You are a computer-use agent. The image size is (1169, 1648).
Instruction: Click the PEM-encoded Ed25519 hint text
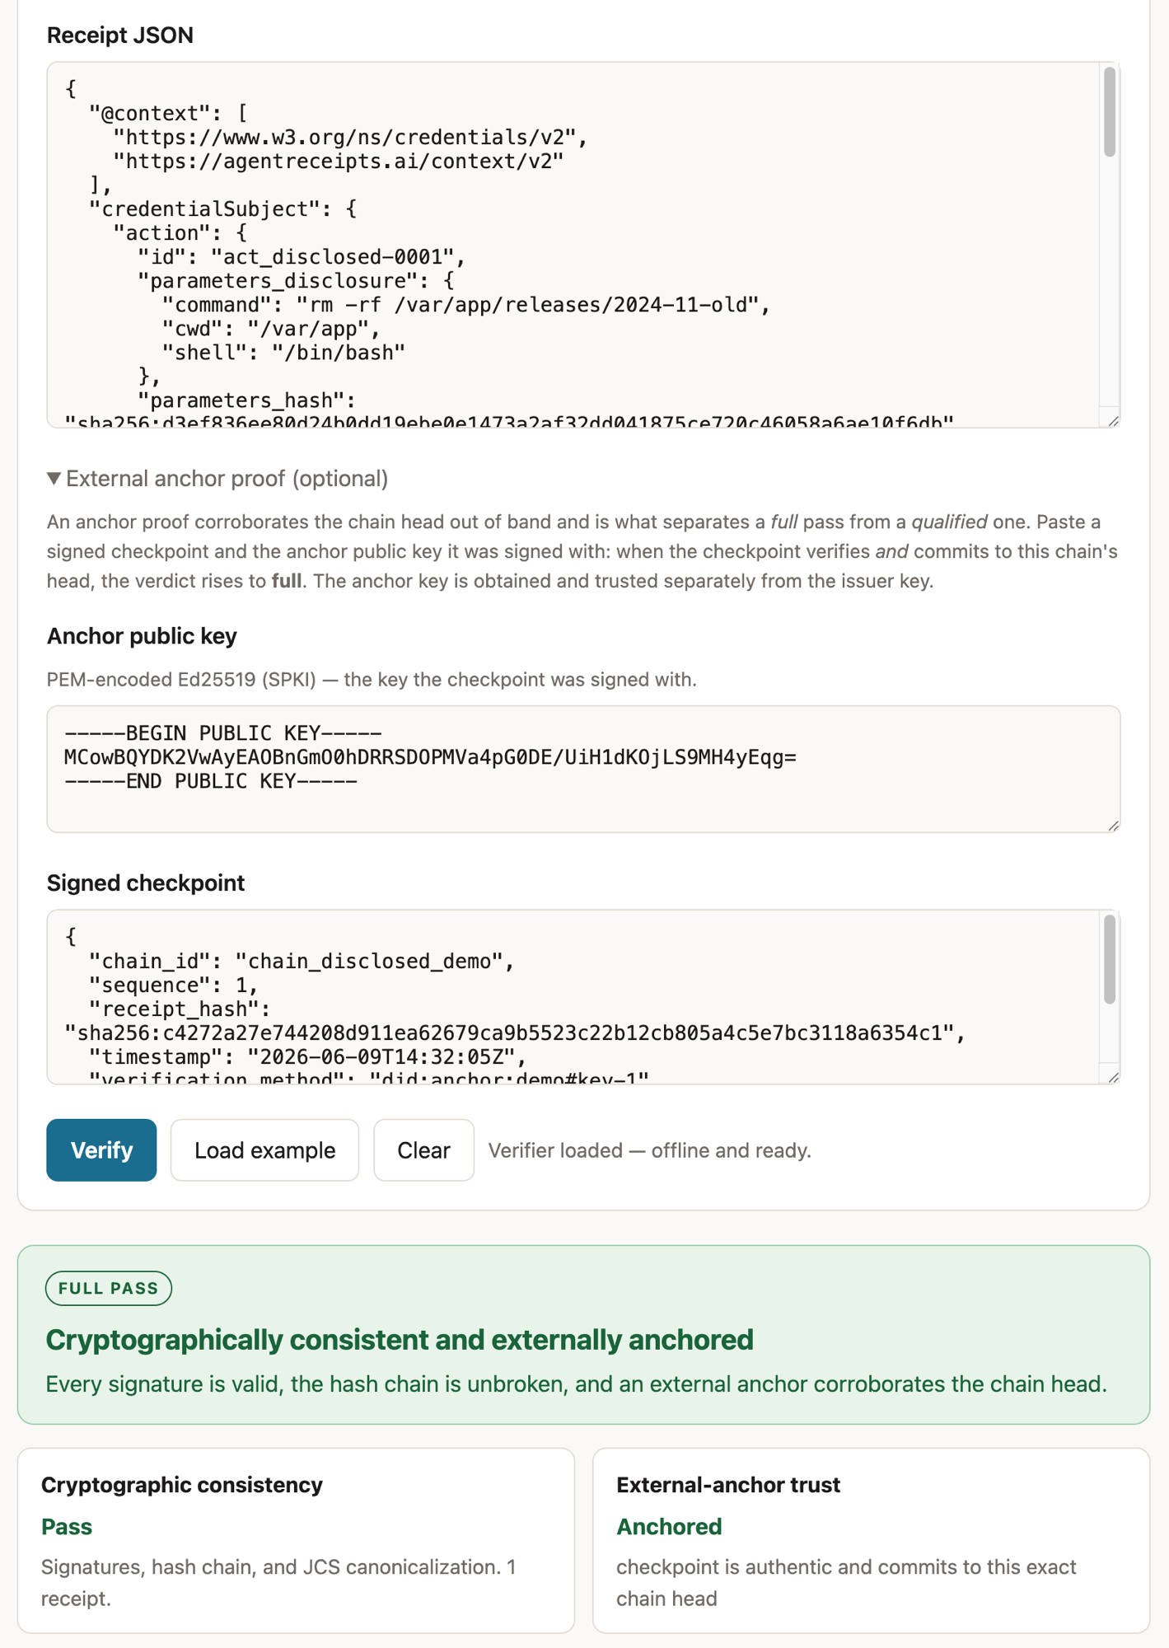pyautogui.click(x=372, y=679)
